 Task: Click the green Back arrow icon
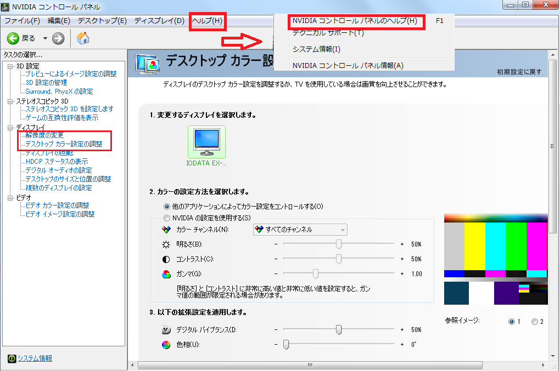pos(13,38)
